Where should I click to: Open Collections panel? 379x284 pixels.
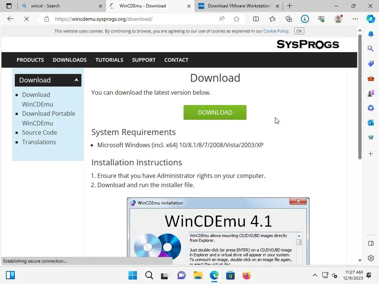(289, 19)
